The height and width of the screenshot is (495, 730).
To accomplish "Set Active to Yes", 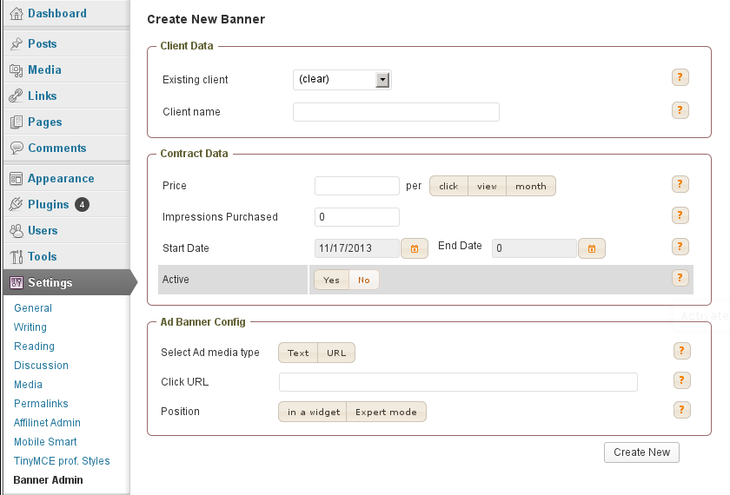I will tap(331, 280).
